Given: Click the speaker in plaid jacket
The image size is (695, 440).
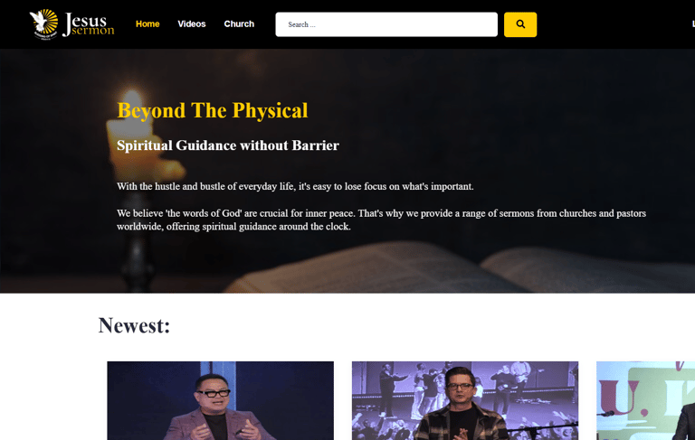Looking at the screenshot, I should (x=461, y=405).
